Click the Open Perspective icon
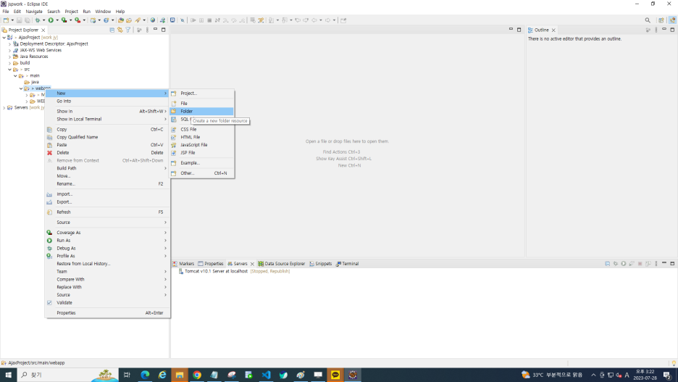This screenshot has width=678, height=382. pos(661,20)
